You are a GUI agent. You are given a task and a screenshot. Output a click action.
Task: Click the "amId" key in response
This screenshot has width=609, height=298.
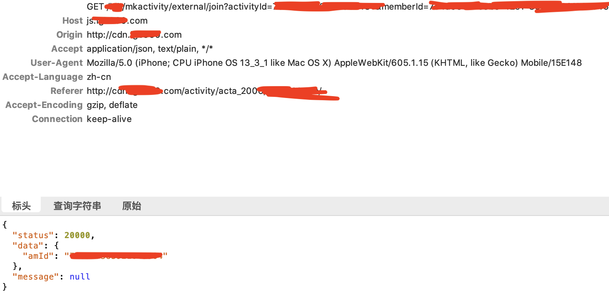(x=38, y=256)
